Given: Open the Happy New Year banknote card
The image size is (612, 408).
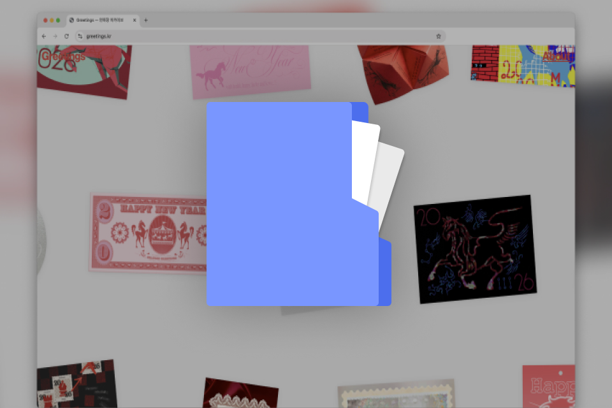Looking at the screenshot, I should tap(149, 233).
